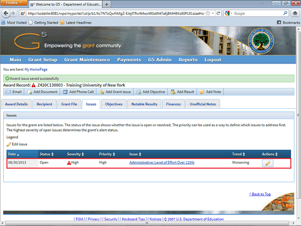Sort issues by Actions column
The width and height of the screenshot is (301, 226).
(269, 154)
